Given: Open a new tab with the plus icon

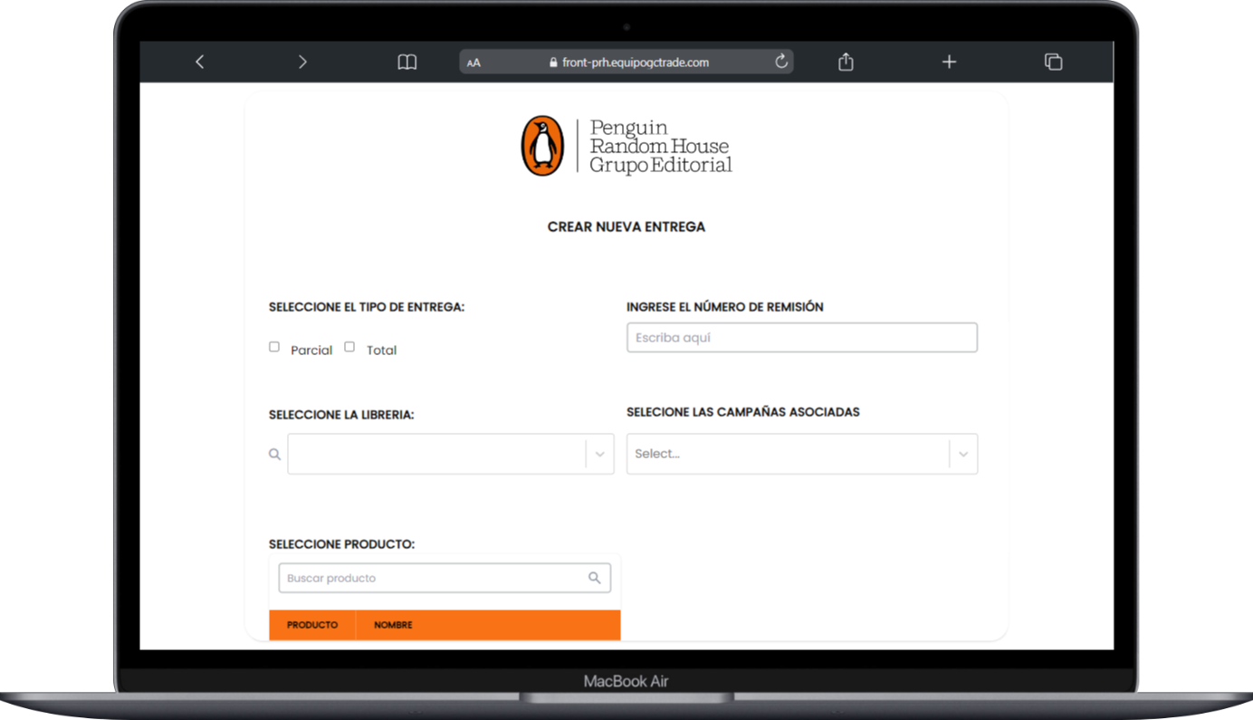Looking at the screenshot, I should click(x=949, y=62).
